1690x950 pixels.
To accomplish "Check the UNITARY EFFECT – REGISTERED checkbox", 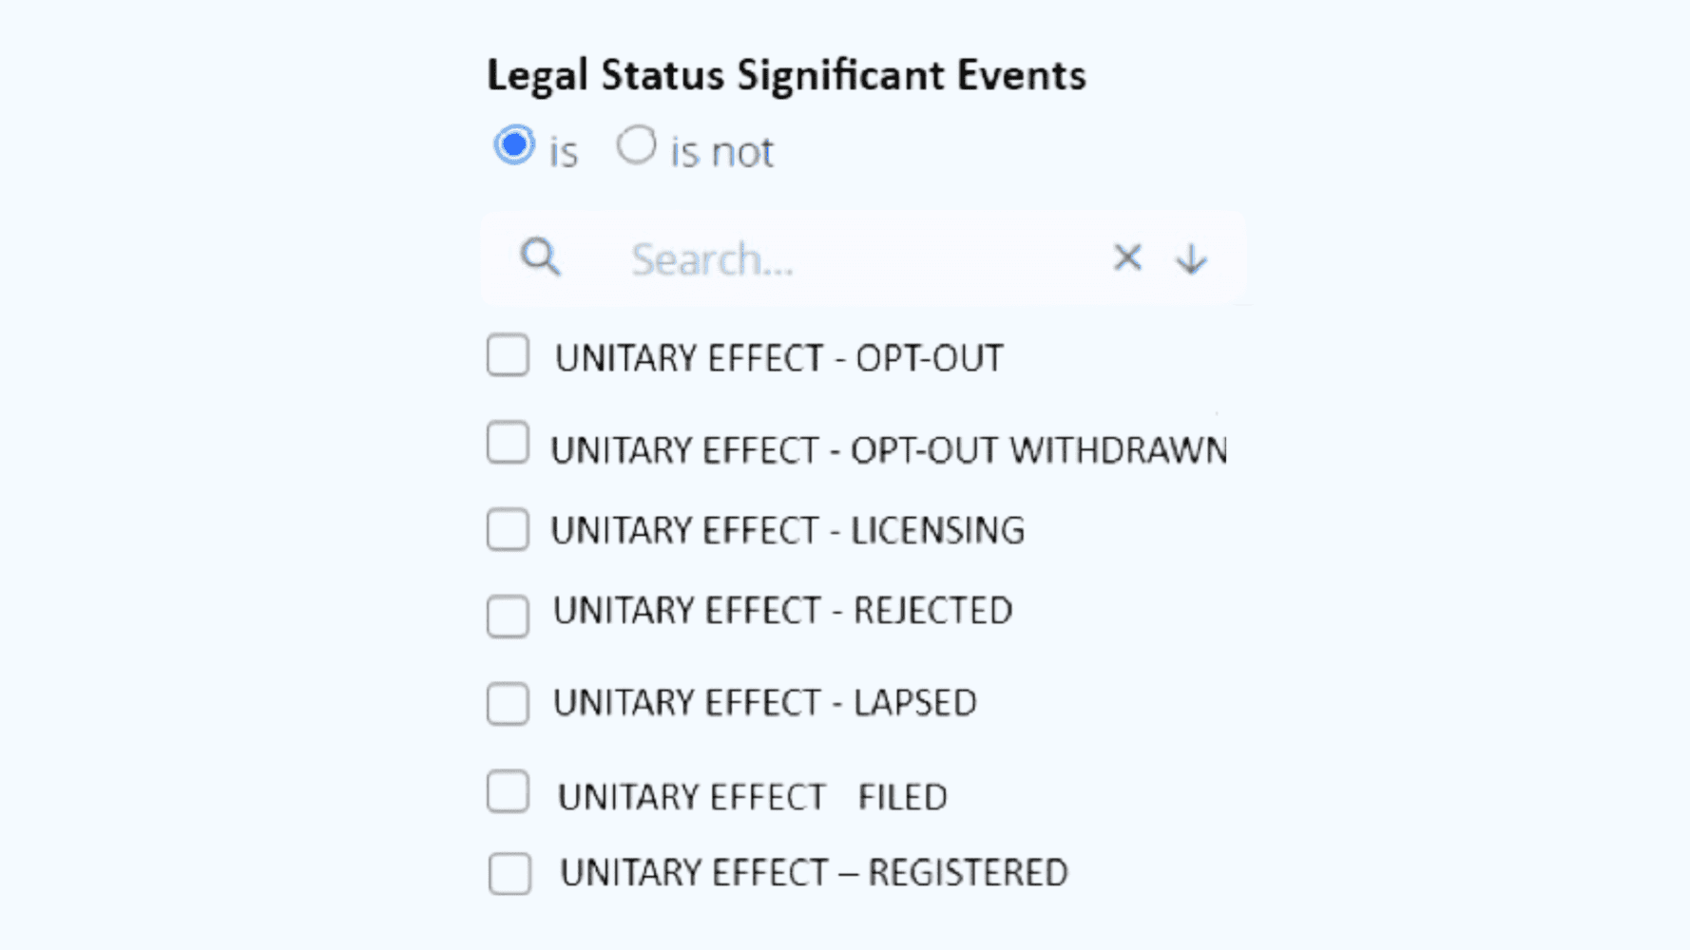I will tap(509, 874).
